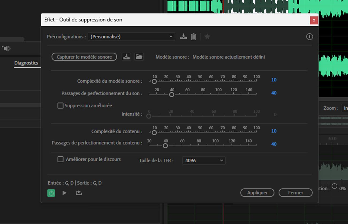Mark the current preset as favorite
The width and height of the screenshot is (348, 224).
pyautogui.click(x=207, y=37)
